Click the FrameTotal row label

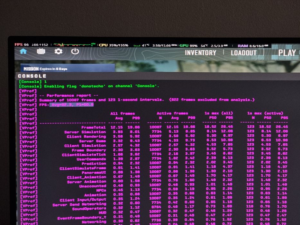click(93, 127)
